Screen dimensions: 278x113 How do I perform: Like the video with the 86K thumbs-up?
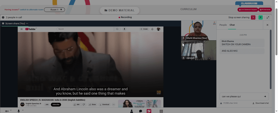tap(77, 104)
